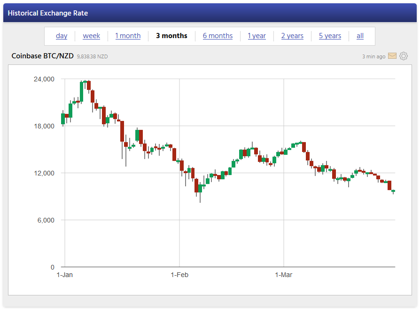Click the '3 min ago' timestamp
Image resolution: width=420 pixels, height=310 pixels.
[x=373, y=56]
